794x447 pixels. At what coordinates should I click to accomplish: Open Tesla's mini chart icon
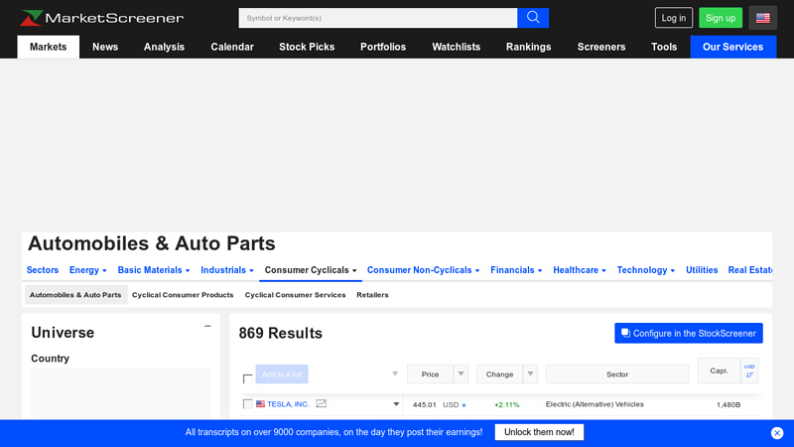coord(321,404)
